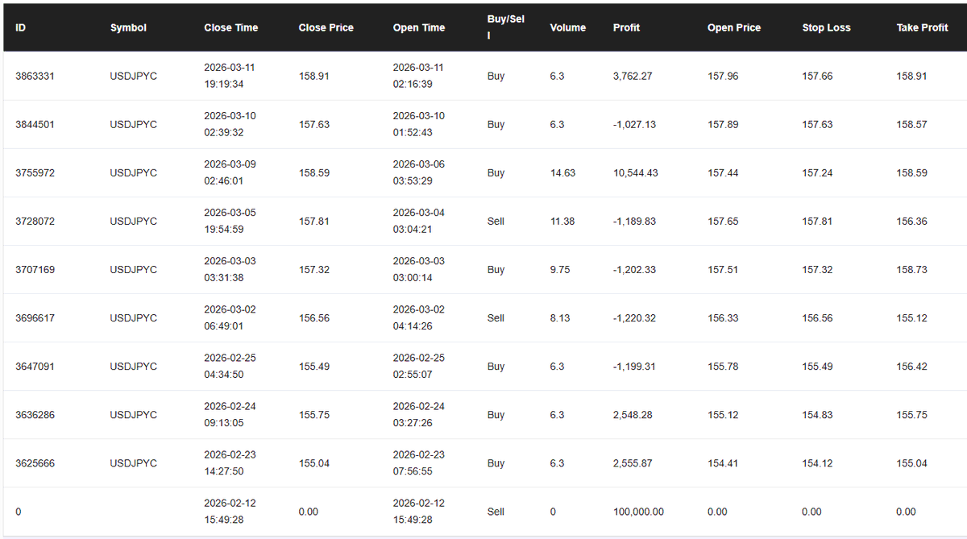Click the profit value -1,199.31
Screen dimensions: 967x539
(634, 366)
